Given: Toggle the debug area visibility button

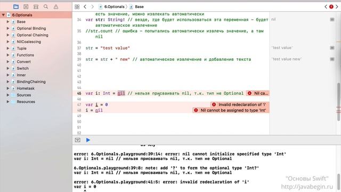Looking at the screenshot, I should point(78,140).
